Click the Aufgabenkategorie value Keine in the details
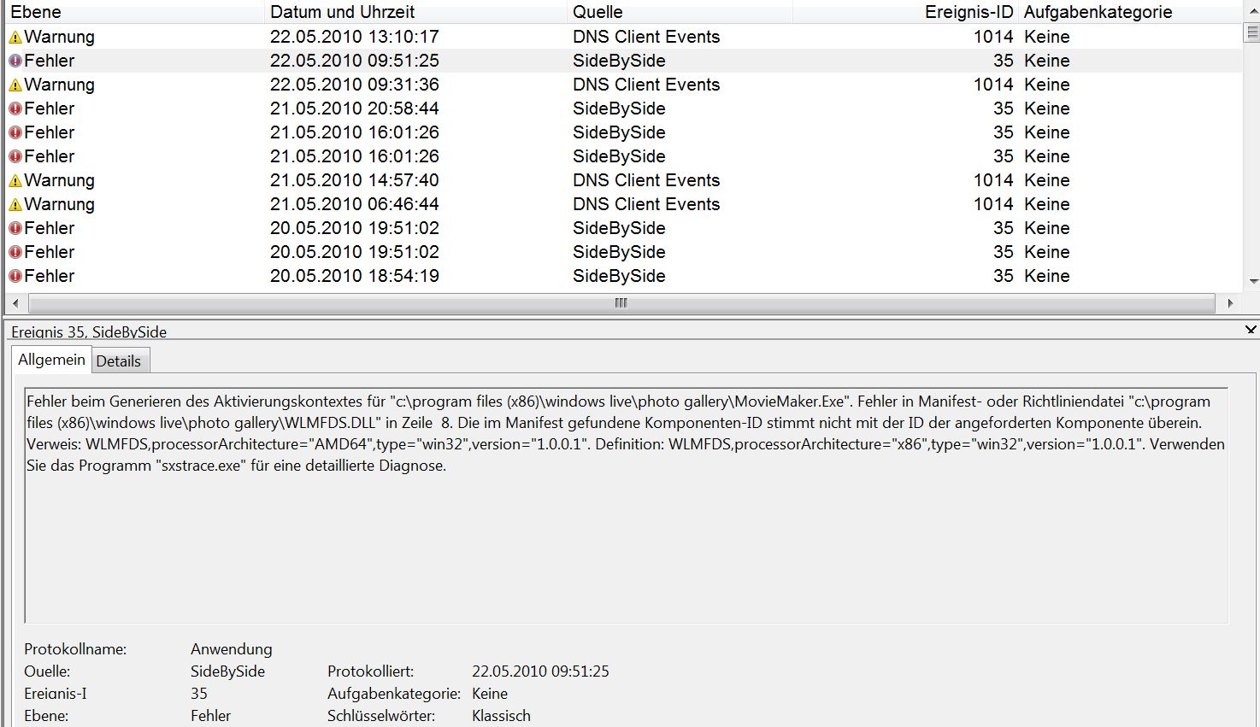 (x=490, y=694)
